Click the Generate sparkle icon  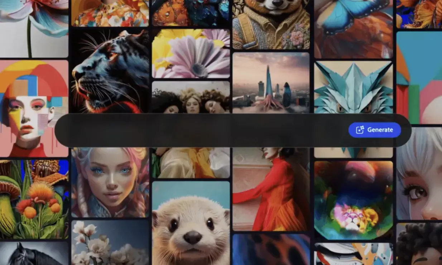pyautogui.click(x=360, y=130)
